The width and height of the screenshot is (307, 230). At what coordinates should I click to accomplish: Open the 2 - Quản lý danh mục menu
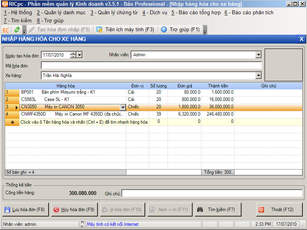coord(61,13)
